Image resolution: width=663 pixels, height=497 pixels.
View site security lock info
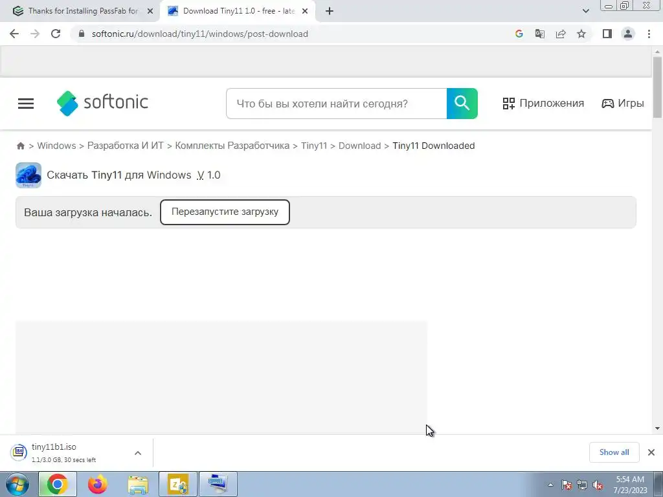[82, 34]
